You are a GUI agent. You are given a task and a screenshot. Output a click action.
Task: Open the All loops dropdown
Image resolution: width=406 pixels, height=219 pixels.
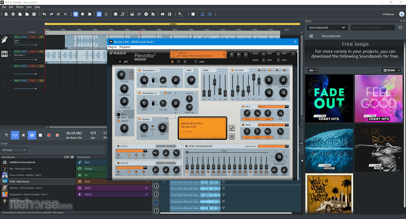coord(14,150)
